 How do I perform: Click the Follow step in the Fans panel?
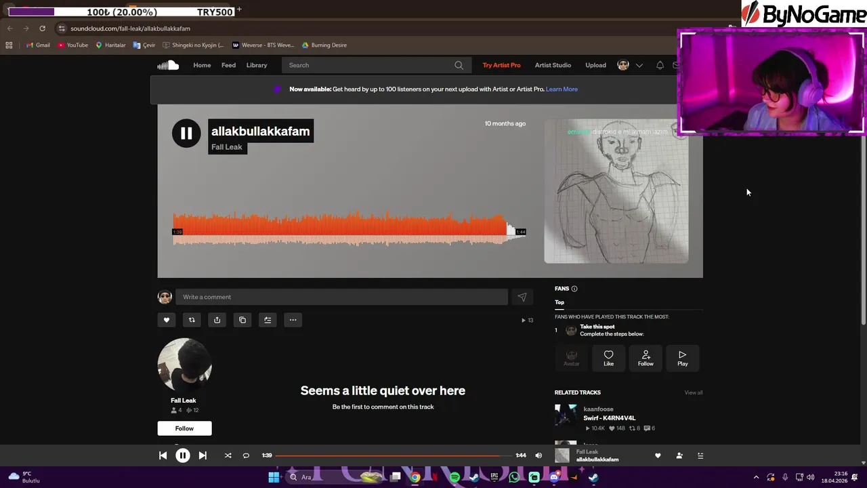[646, 358]
